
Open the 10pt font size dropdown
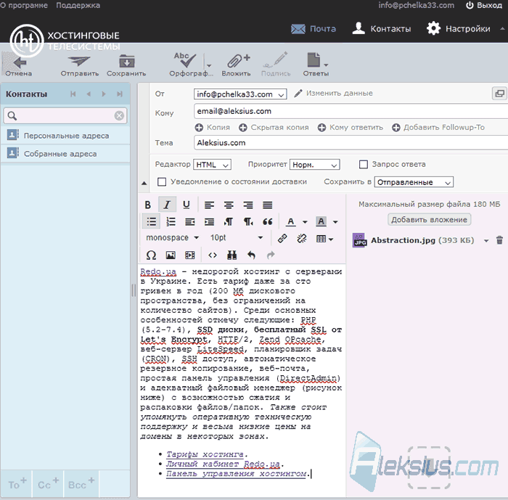pyautogui.click(x=237, y=238)
